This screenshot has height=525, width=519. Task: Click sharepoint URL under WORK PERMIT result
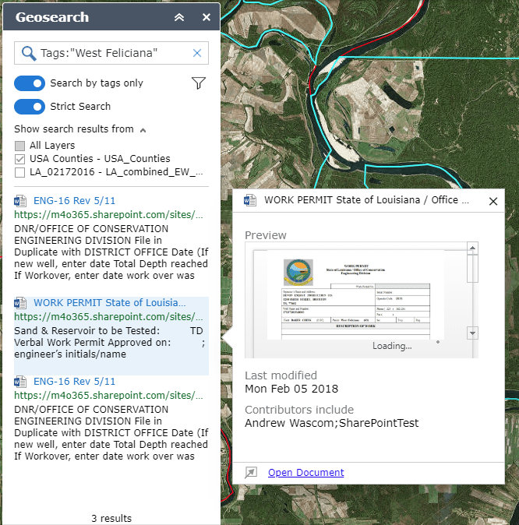[x=108, y=317]
